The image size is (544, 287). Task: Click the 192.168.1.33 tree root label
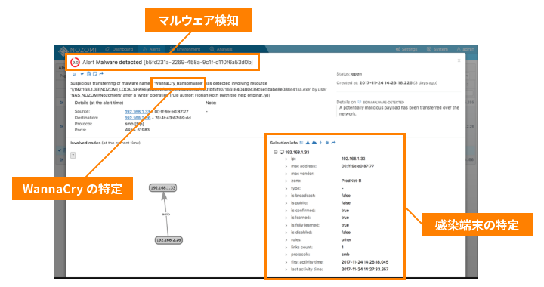coord(297,152)
